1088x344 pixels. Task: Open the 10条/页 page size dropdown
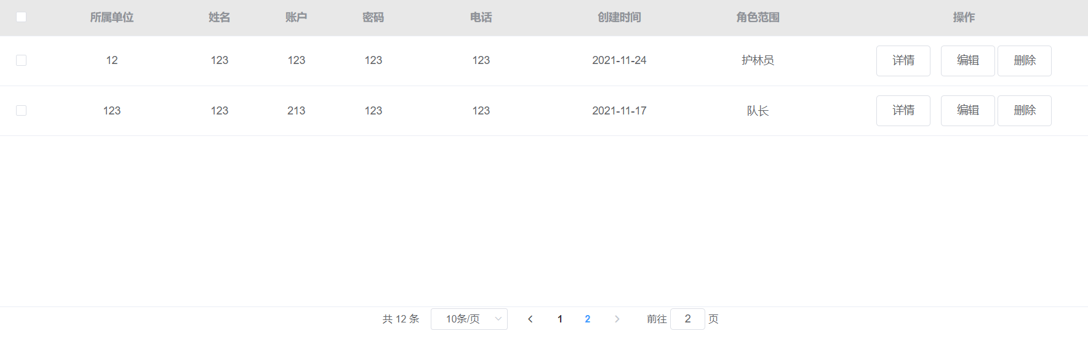(469, 319)
